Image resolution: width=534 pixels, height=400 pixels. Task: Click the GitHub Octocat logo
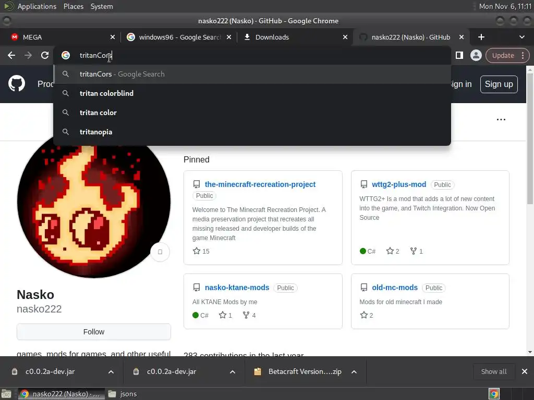(x=17, y=84)
